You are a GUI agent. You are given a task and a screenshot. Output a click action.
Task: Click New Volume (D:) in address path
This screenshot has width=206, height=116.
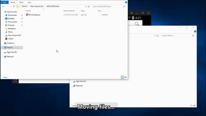[37, 6]
